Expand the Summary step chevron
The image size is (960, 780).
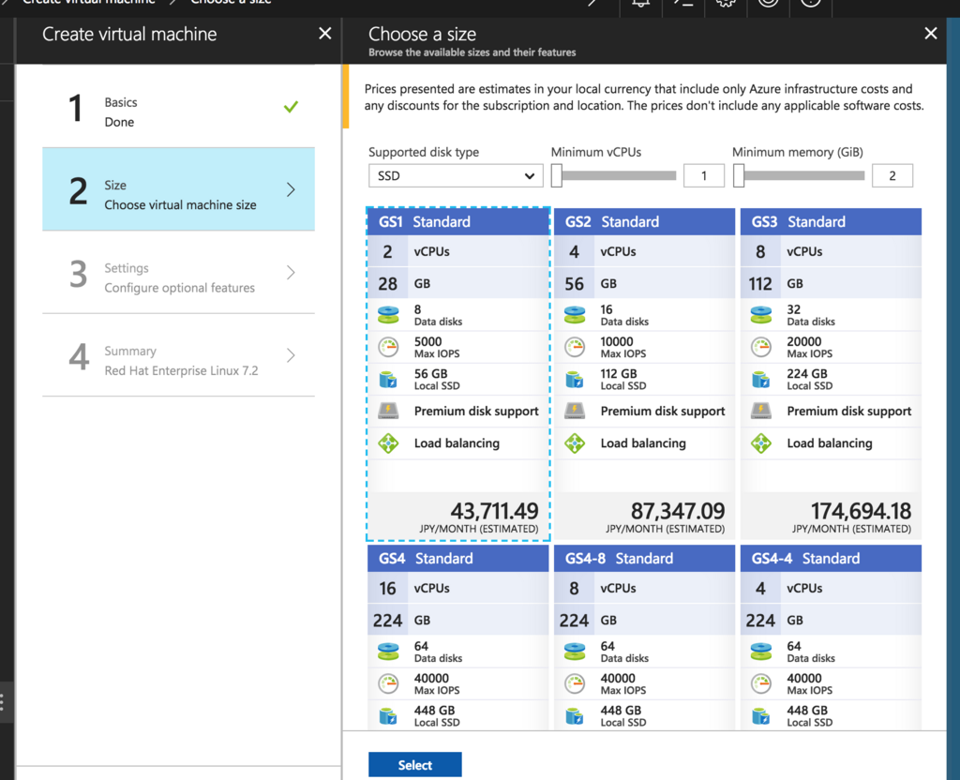pyautogui.click(x=291, y=355)
